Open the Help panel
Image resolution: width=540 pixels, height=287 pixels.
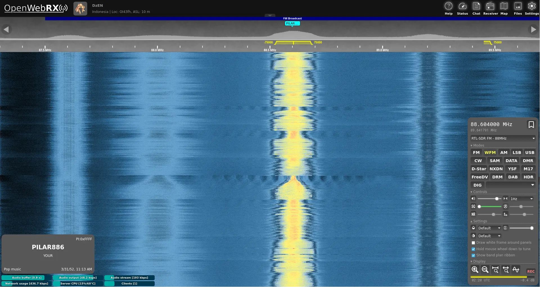449,8
